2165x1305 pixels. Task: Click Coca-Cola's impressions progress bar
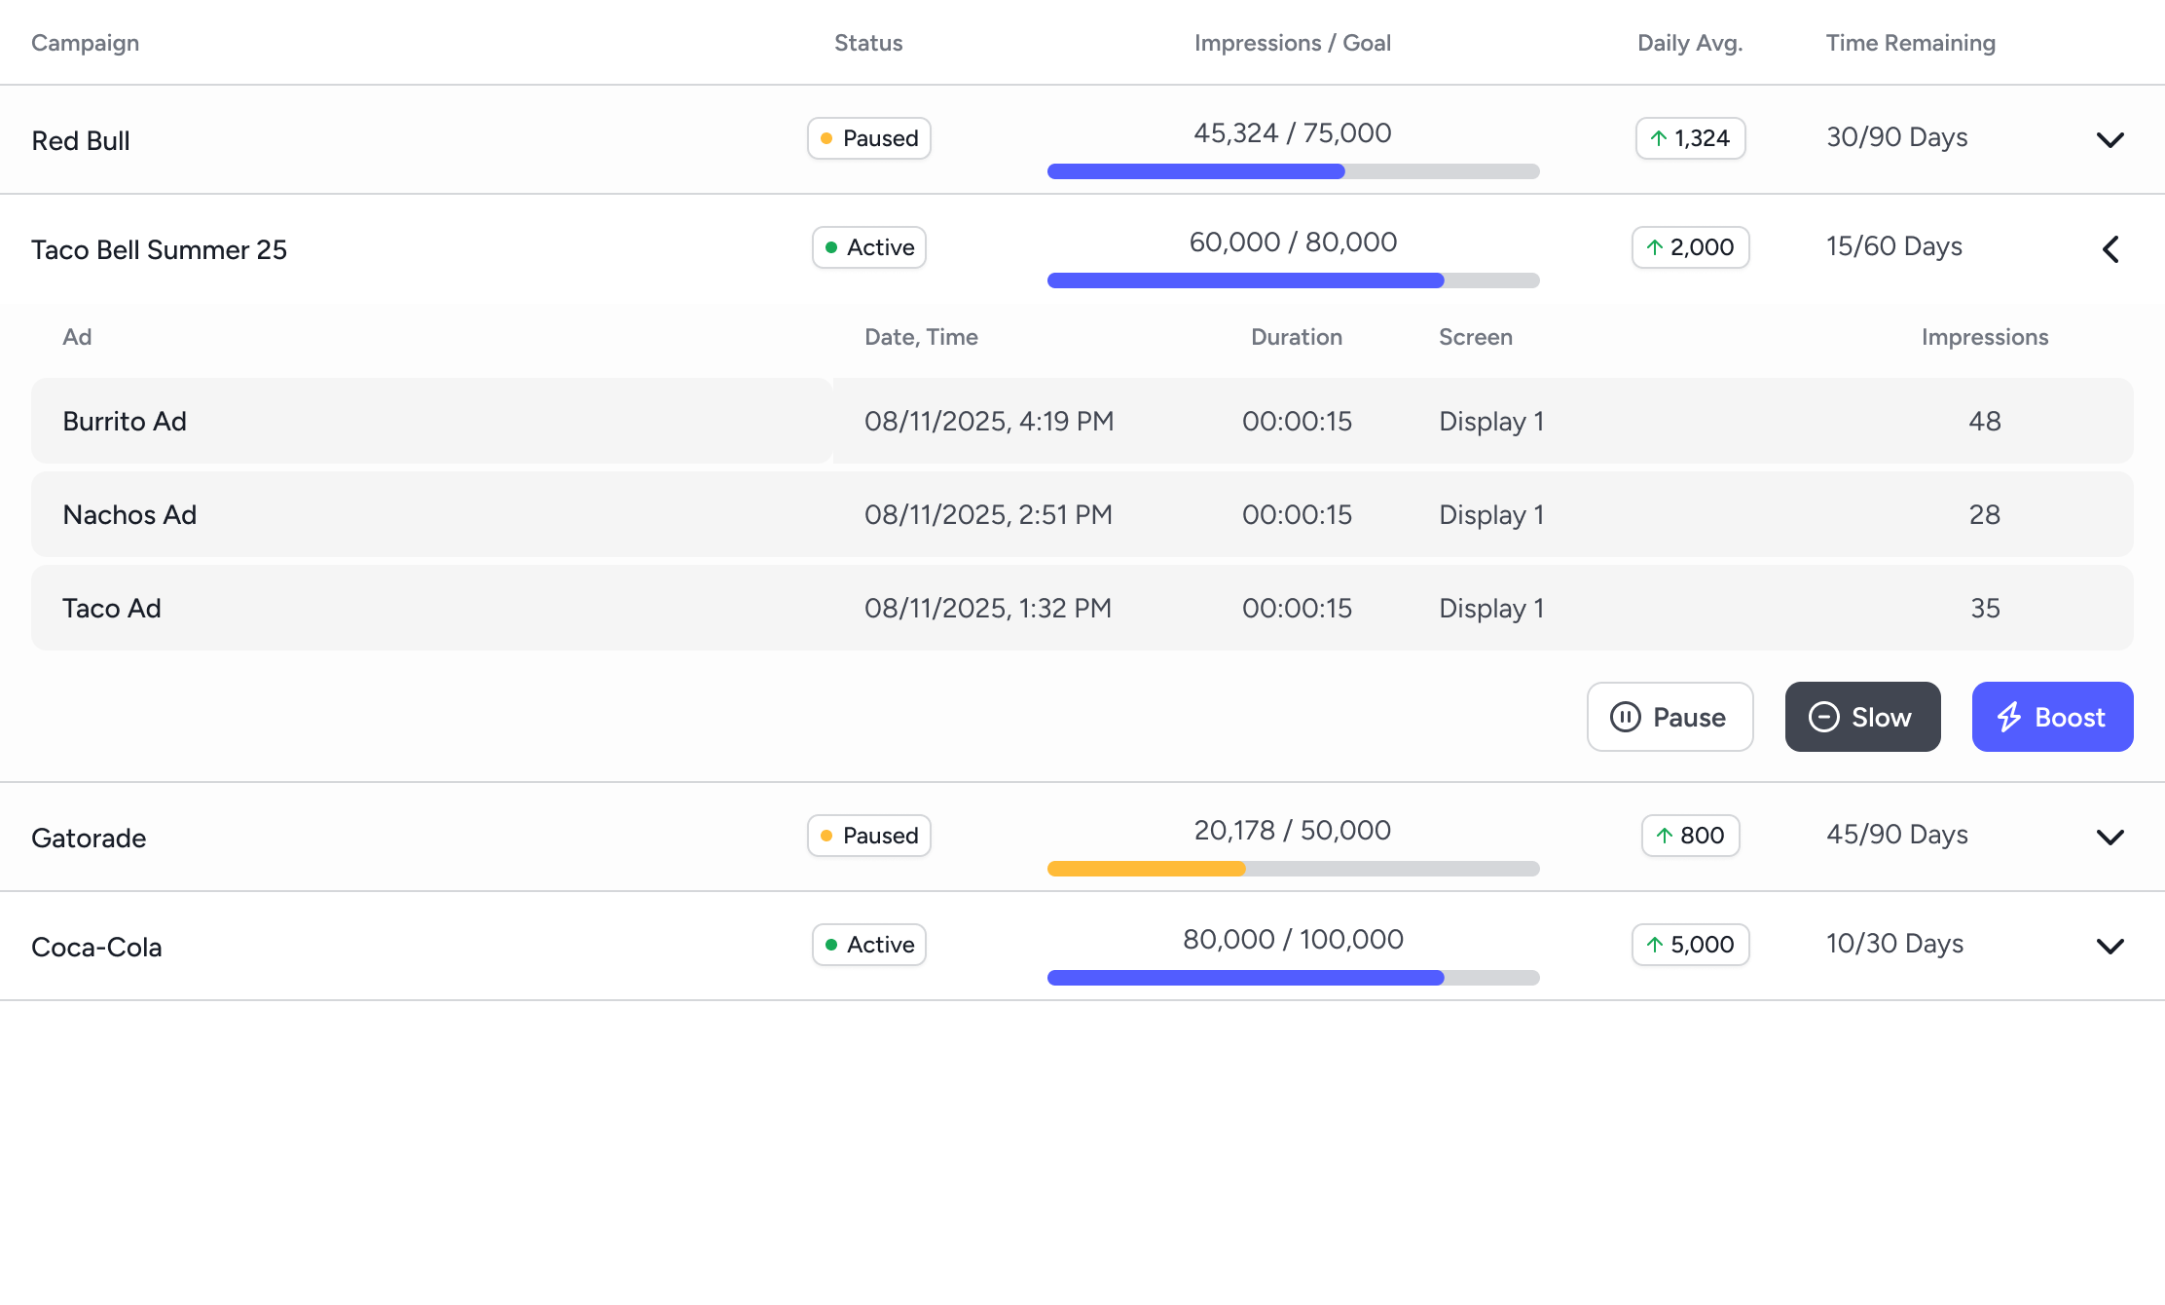[x=1293, y=977]
